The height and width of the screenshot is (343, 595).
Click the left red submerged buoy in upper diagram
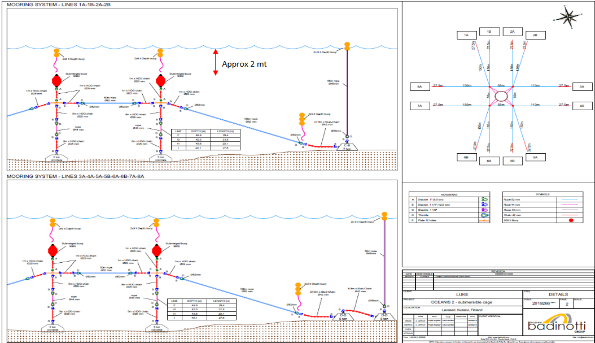click(x=56, y=80)
